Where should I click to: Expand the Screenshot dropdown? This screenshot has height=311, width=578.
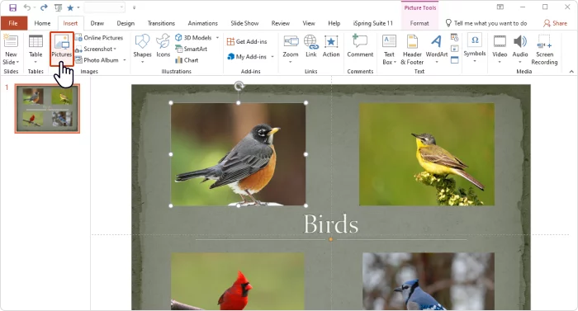click(115, 49)
